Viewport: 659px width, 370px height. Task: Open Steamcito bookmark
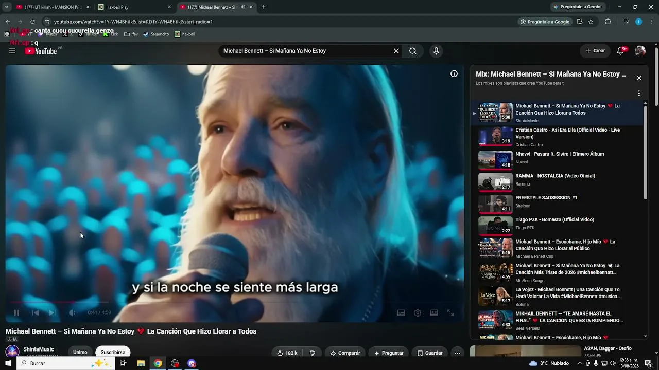(156, 34)
